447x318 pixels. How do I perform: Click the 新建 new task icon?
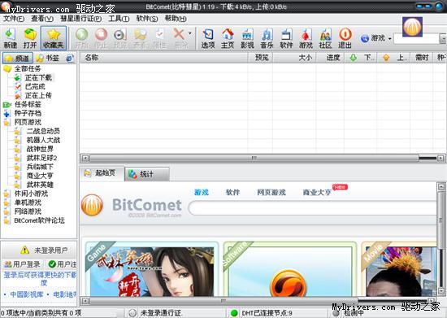pyautogui.click(x=11, y=38)
